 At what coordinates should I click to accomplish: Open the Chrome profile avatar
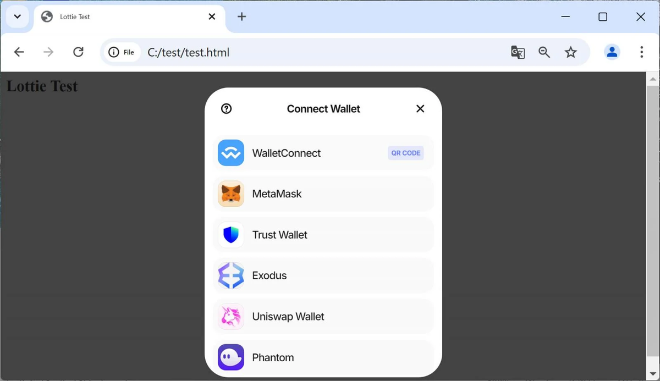(612, 52)
